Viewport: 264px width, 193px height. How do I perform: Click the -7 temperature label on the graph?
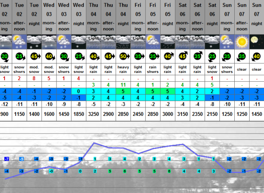pos(7,159)
